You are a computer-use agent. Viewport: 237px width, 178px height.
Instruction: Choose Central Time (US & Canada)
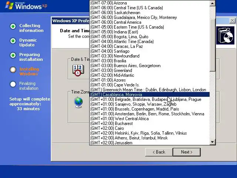[150, 8]
